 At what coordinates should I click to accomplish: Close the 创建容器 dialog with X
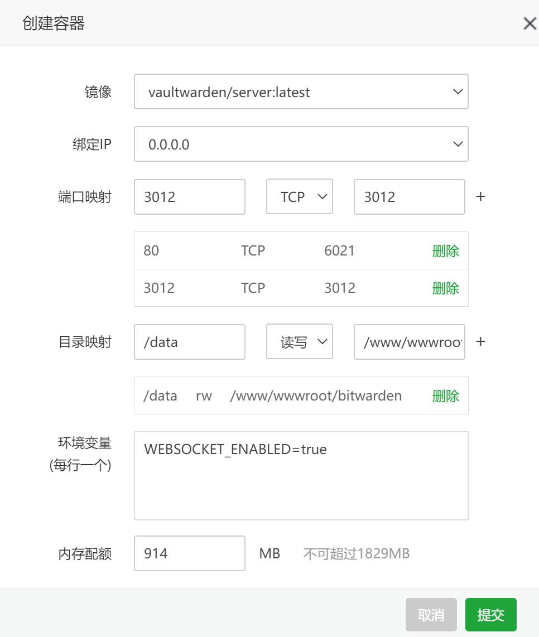point(529,23)
